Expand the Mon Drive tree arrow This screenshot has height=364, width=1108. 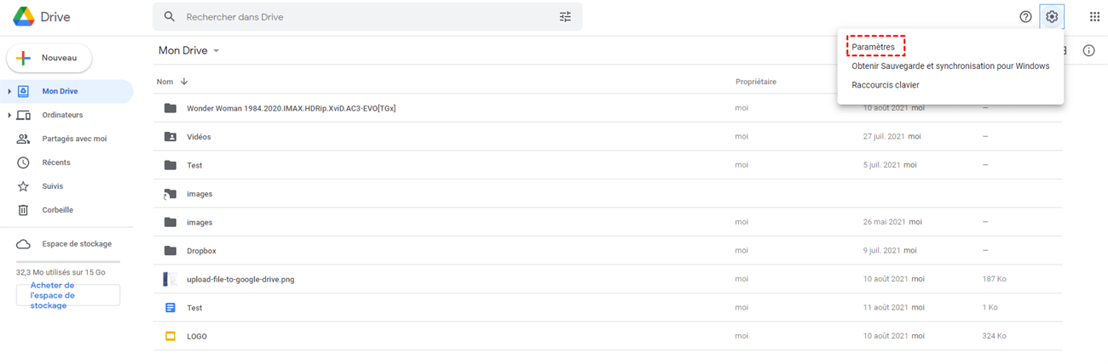9,92
